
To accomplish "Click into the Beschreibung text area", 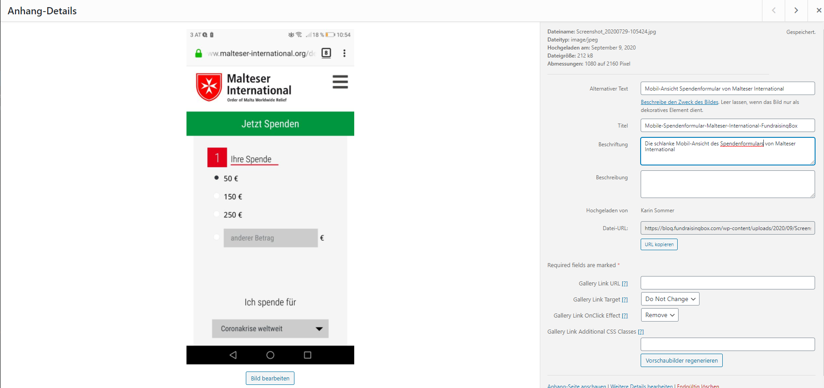I will 728,184.
